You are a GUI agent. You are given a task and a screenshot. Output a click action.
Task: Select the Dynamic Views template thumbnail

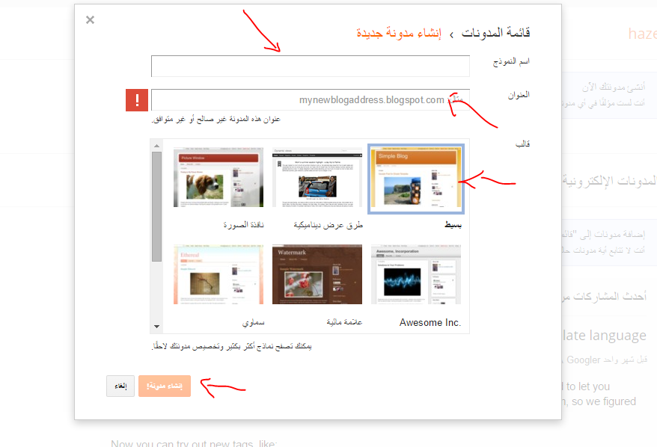pyautogui.click(x=317, y=177)
